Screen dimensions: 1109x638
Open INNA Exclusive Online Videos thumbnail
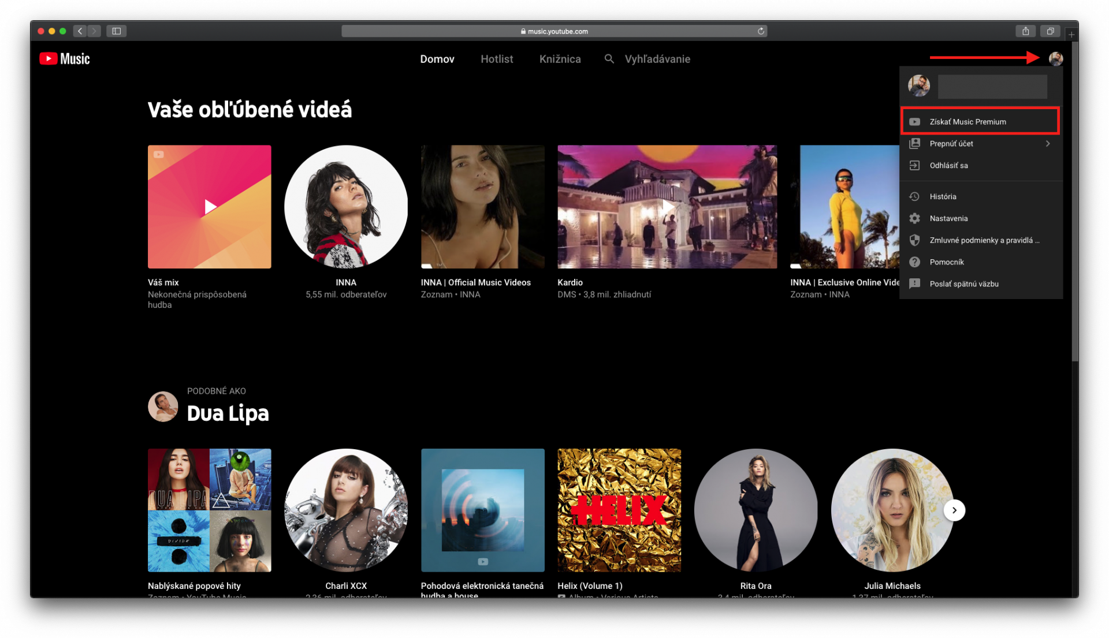click(x=845, y=207)
